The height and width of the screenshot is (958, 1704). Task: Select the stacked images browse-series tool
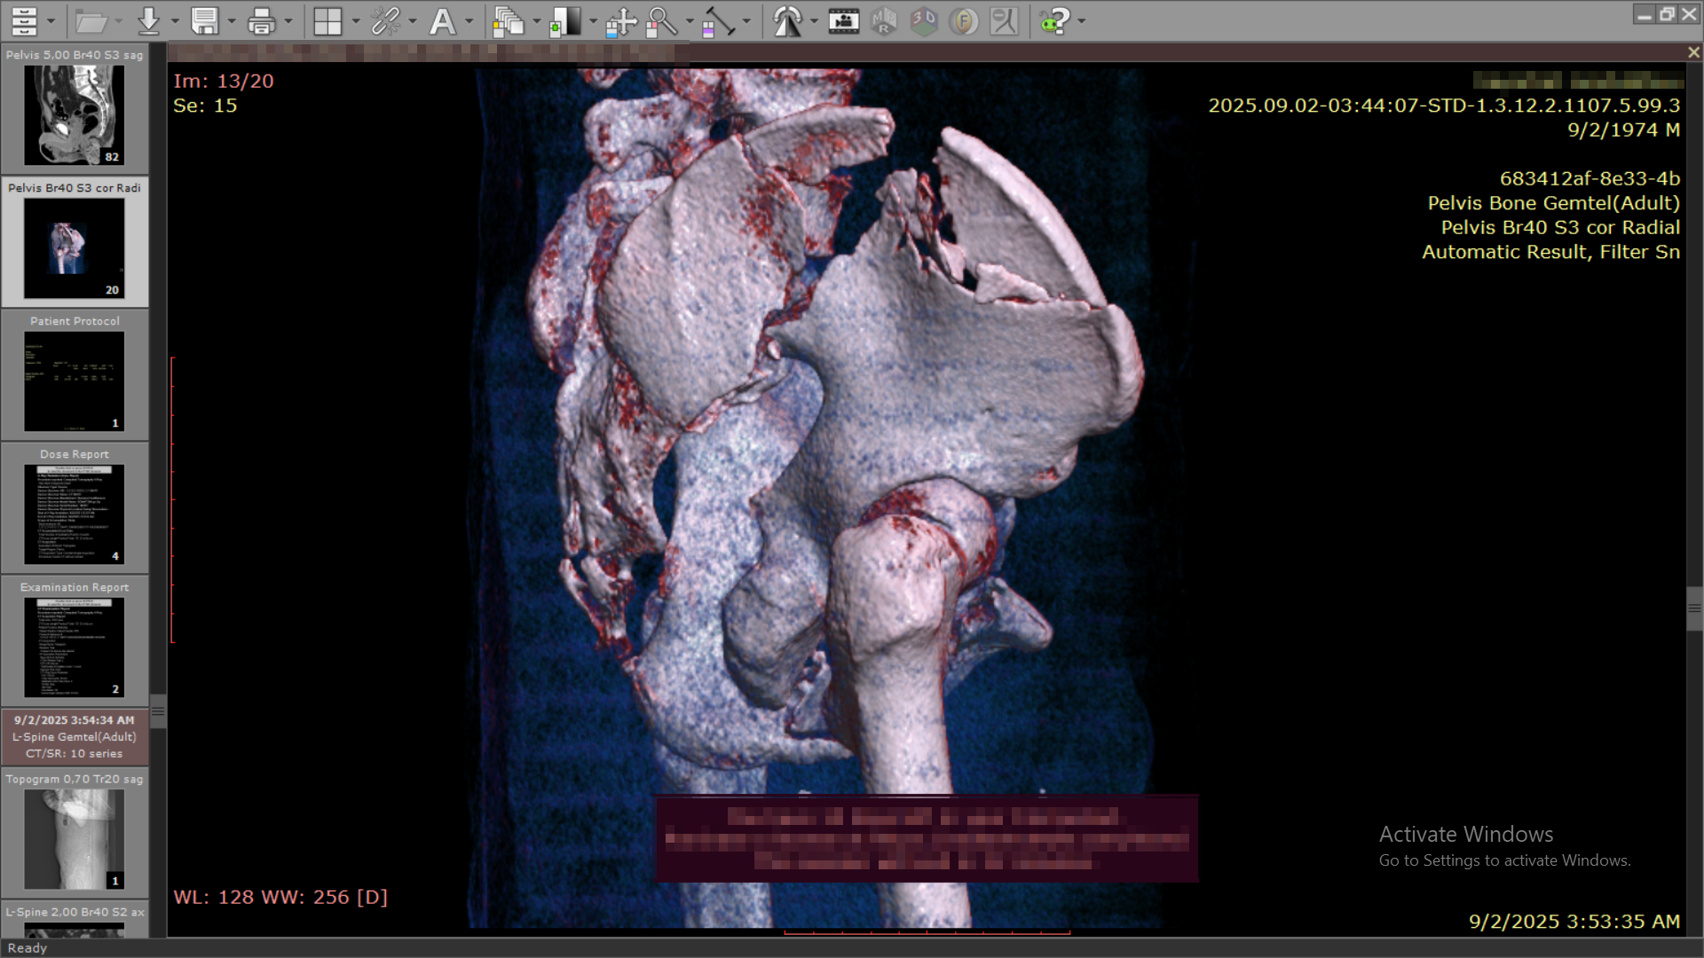coord(509,20)
